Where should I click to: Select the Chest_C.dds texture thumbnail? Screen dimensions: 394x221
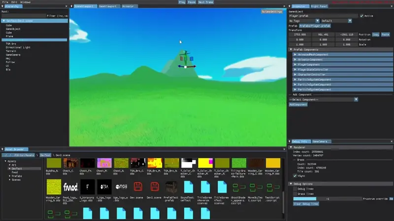click(70, 163)
